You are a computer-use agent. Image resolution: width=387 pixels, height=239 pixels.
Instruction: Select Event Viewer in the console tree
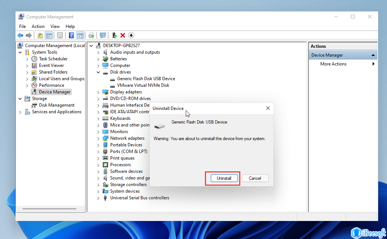[51, 65]
